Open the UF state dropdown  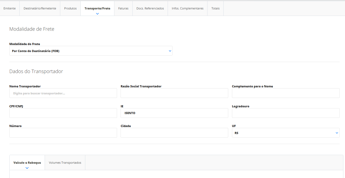tap(286, 133)
